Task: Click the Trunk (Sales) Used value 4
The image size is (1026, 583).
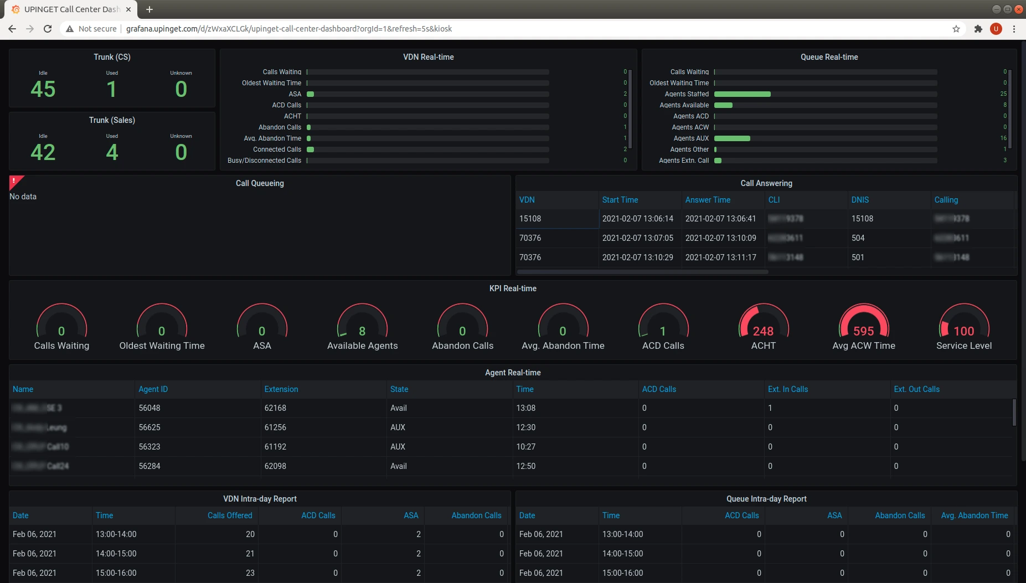Action: [x=112, y=152]
